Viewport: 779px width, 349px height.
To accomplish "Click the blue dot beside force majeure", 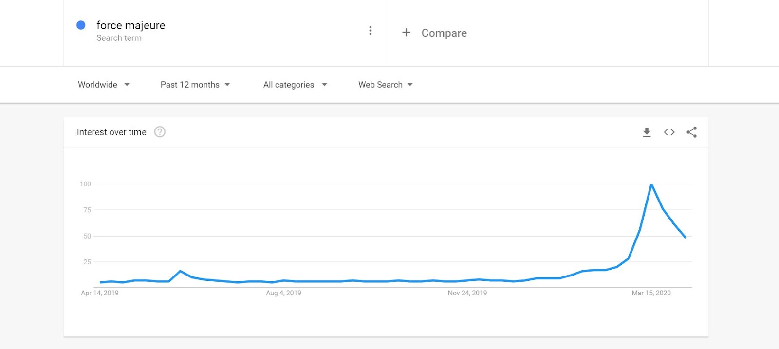I will click(x=81, y=25).
